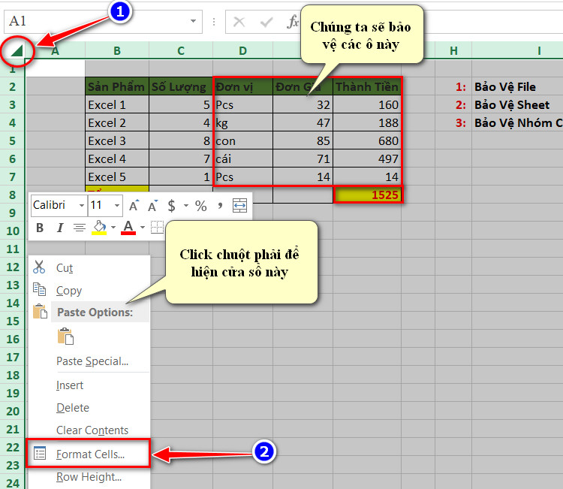This screenshot has width=563, height=489.
Task: Choose Copy from the context menu
Action: 89,290
